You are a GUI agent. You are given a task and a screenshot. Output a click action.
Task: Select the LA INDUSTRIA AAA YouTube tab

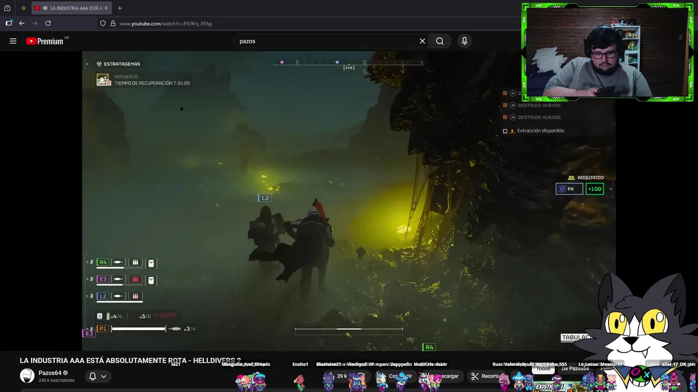[x=71, y=8]
